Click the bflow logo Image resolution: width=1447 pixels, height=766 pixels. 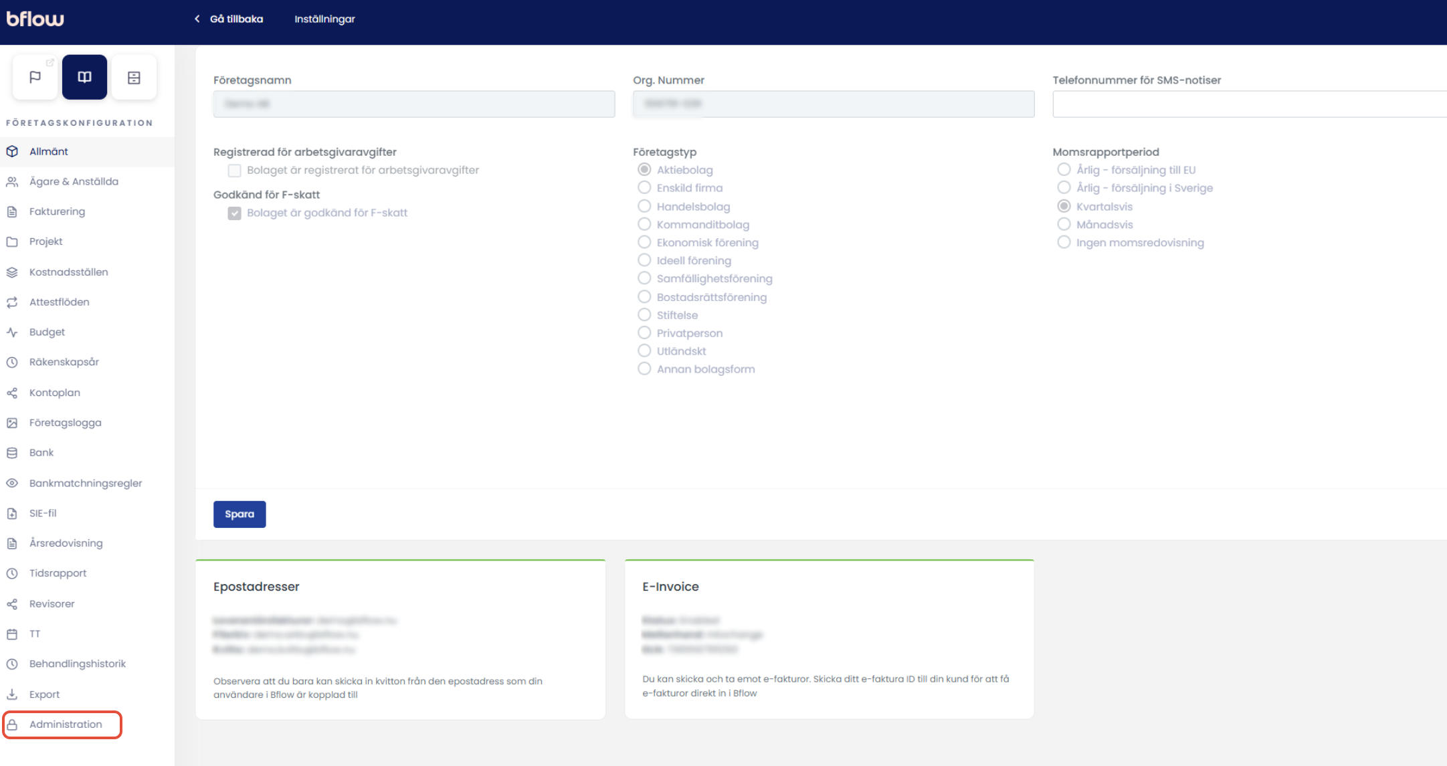[x=35, y=19]
